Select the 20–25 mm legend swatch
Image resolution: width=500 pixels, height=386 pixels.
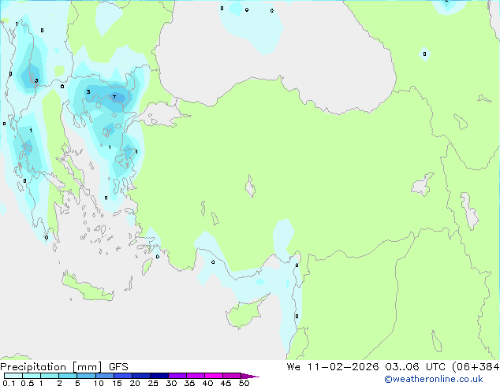click(x=140, y=376)
